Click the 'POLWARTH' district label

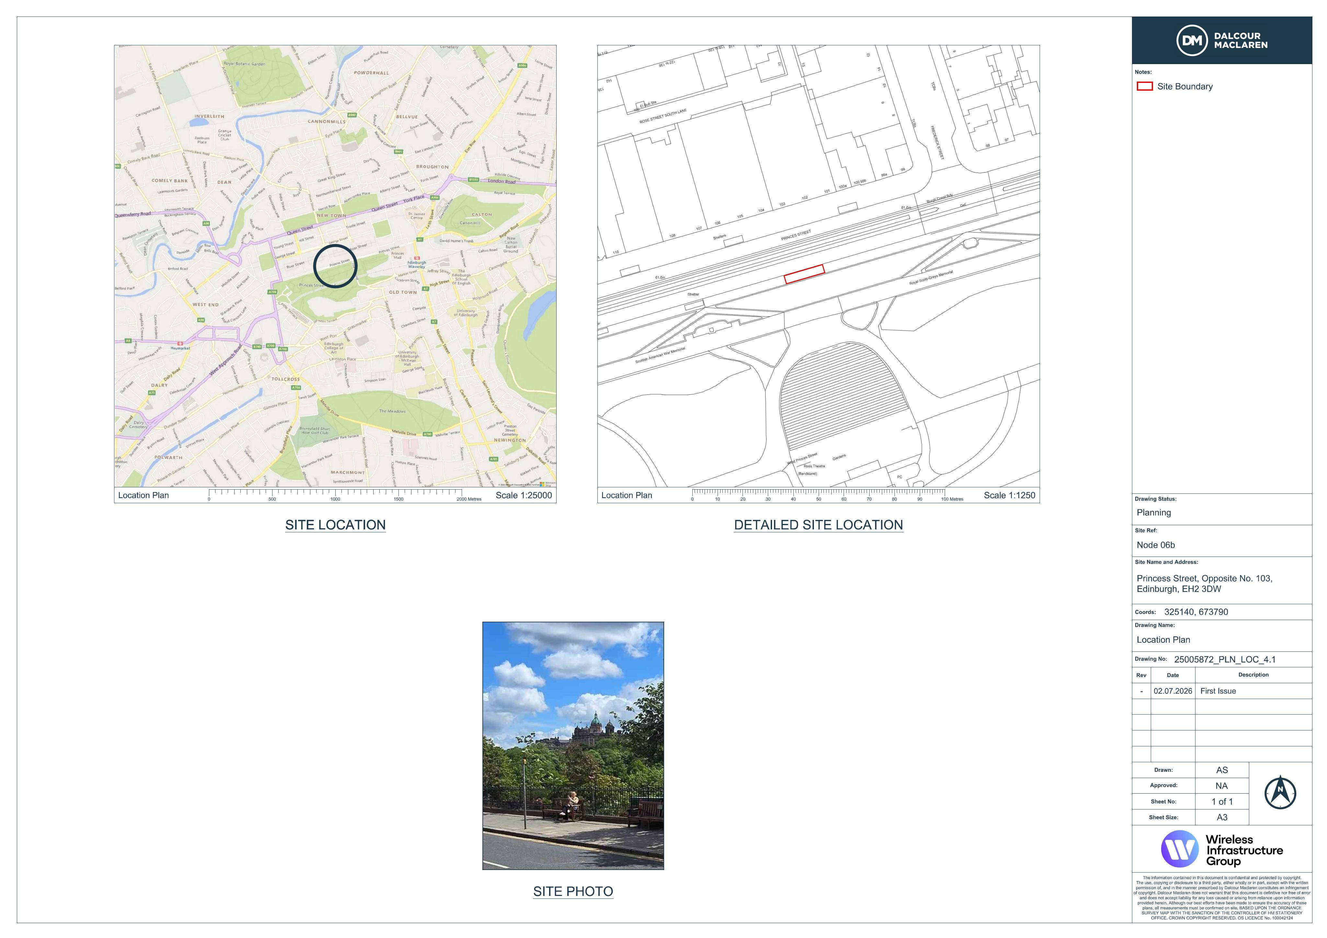tap(168, 457)
